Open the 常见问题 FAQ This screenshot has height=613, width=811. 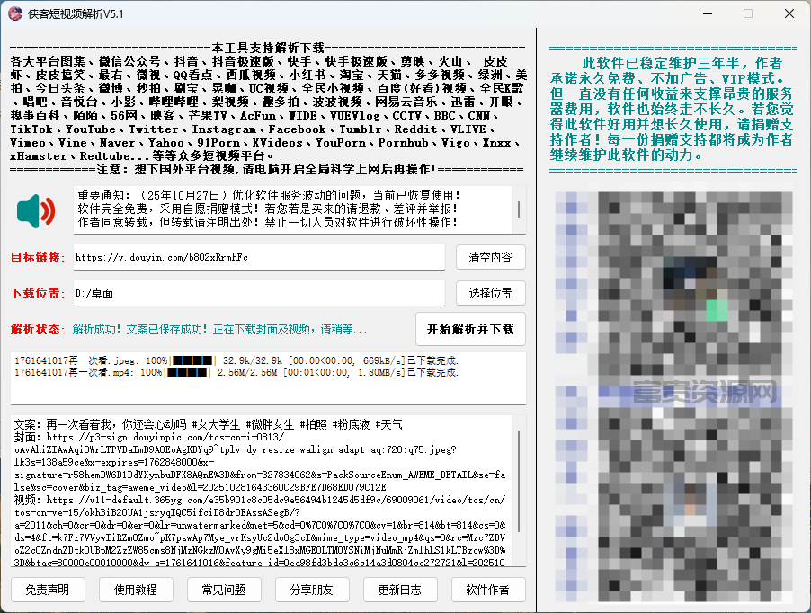pyautogui.click(x=224, y=590)
